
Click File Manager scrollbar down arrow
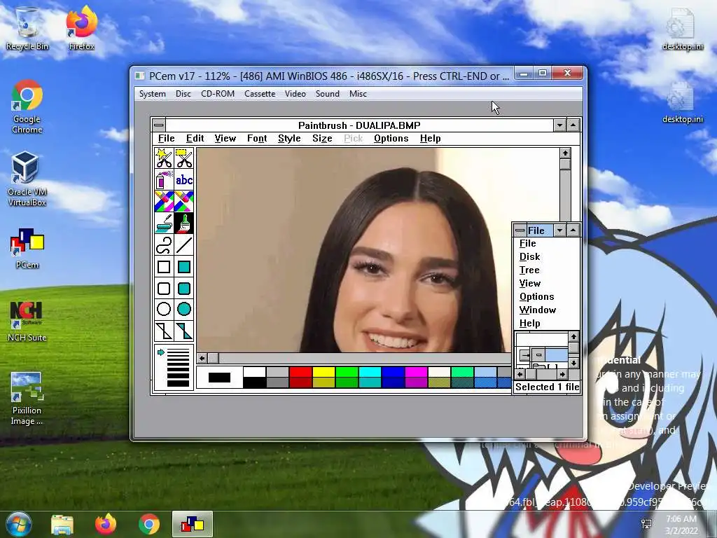(573, 364)
